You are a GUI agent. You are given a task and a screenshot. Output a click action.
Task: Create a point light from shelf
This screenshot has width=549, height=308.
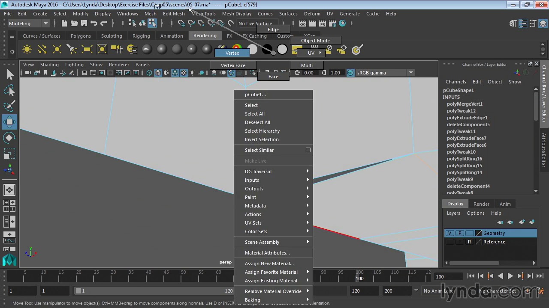57,50
